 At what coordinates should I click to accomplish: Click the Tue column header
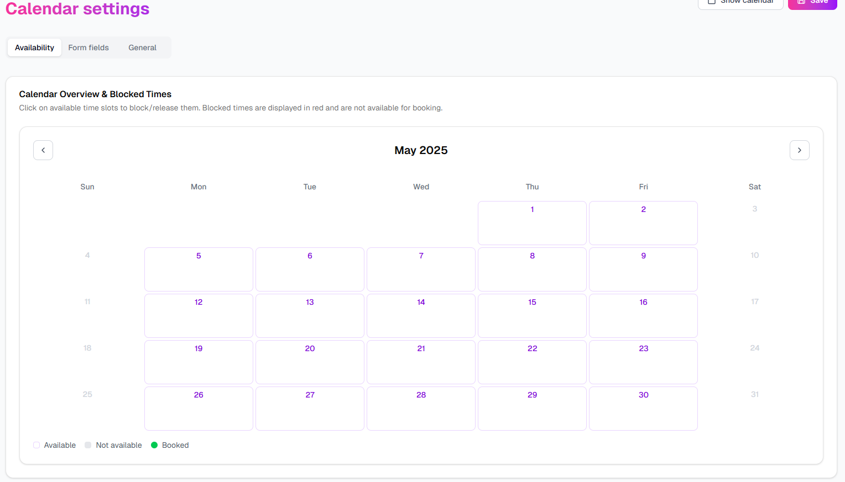click(310, 187)
